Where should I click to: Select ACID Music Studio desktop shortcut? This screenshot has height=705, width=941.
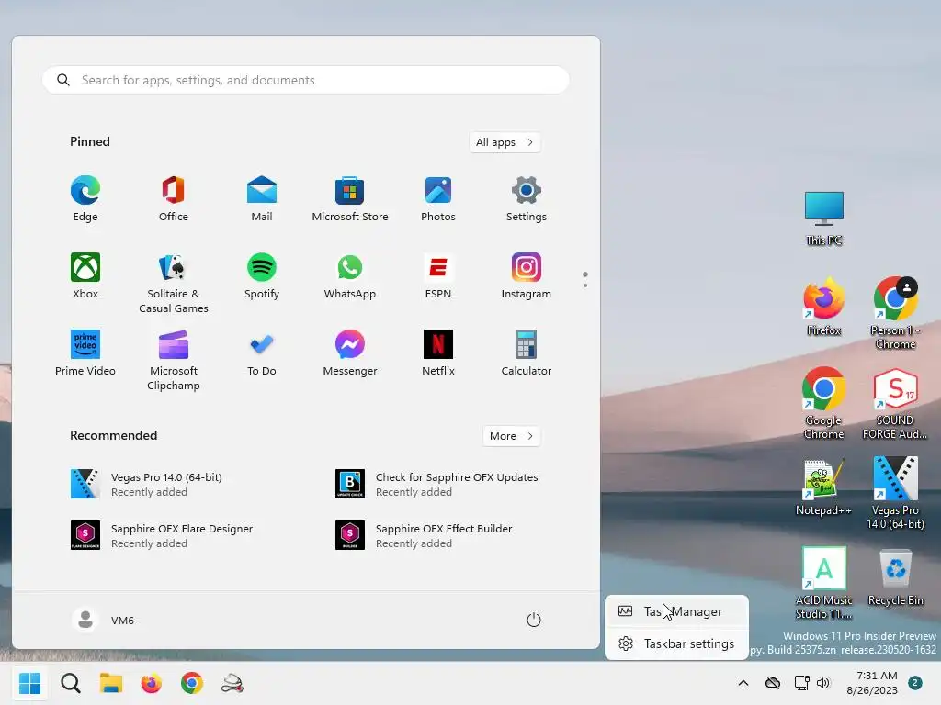(824, 582)
